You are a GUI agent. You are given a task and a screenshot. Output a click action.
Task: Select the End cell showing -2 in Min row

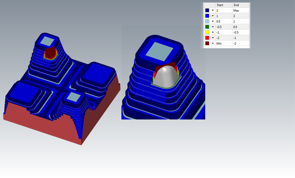241,43
